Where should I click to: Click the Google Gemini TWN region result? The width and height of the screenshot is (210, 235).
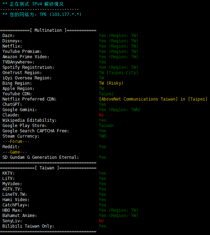[120, 110]
